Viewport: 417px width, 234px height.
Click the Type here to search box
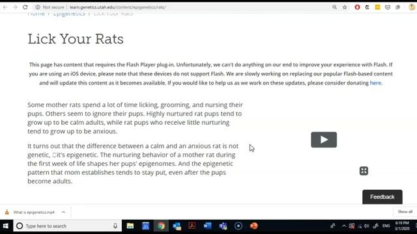click(x=67, y=226)
